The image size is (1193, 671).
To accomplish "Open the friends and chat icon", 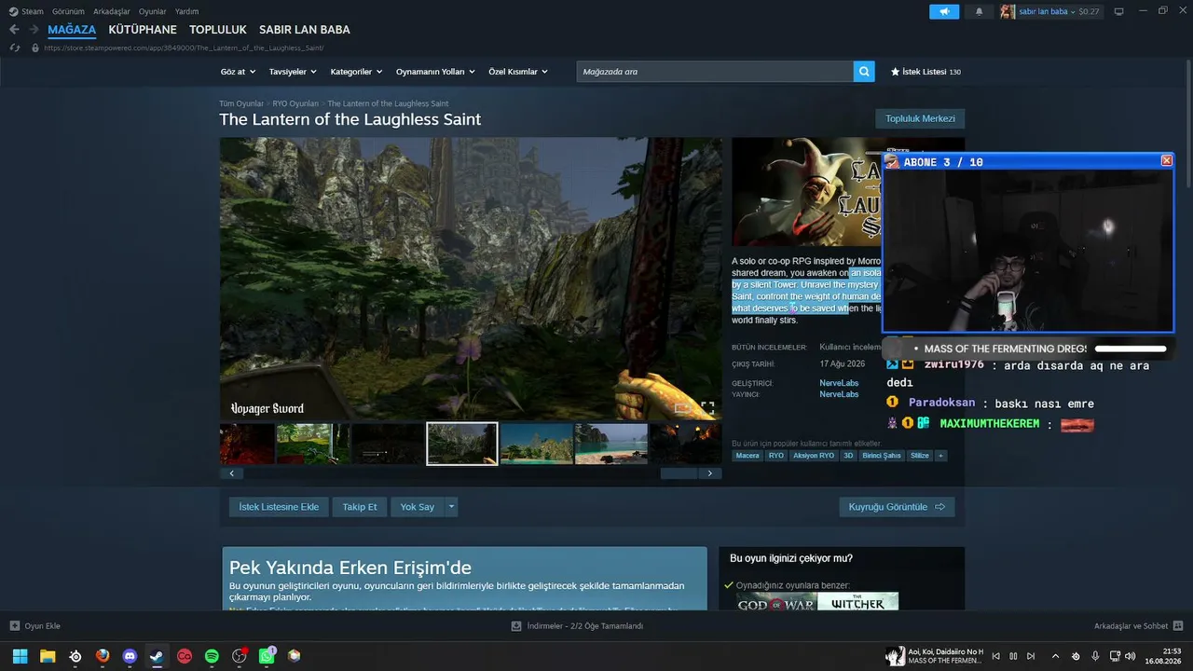I will (x=1178, y=626).
